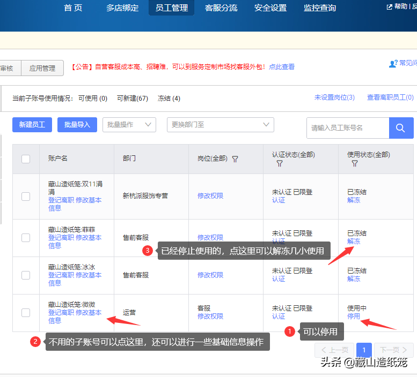Image resolution: width=417 pixels, height=377 pixels.
Task: Open the 岗位(全部) filter funnel icon
Action: click(x=235, y=159)
